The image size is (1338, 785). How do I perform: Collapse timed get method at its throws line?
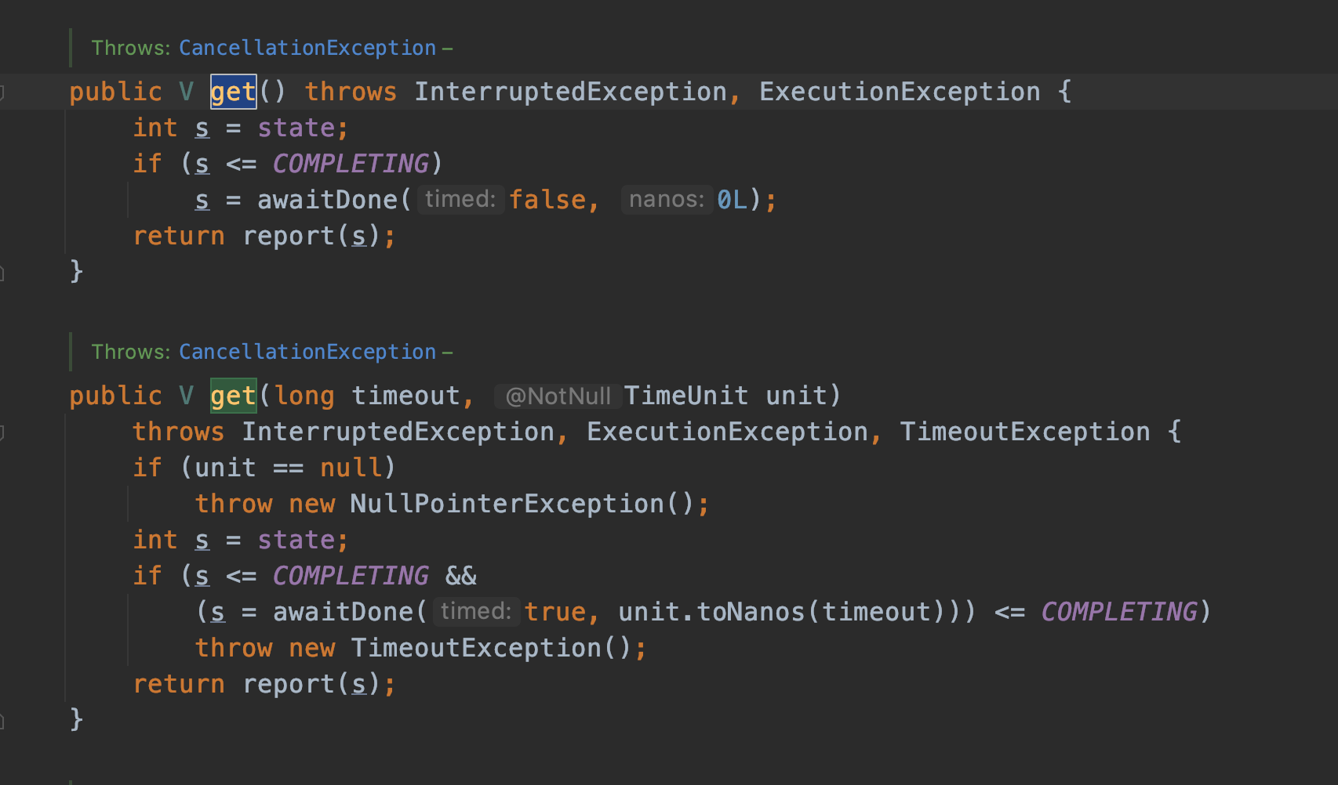coord(2,432)
